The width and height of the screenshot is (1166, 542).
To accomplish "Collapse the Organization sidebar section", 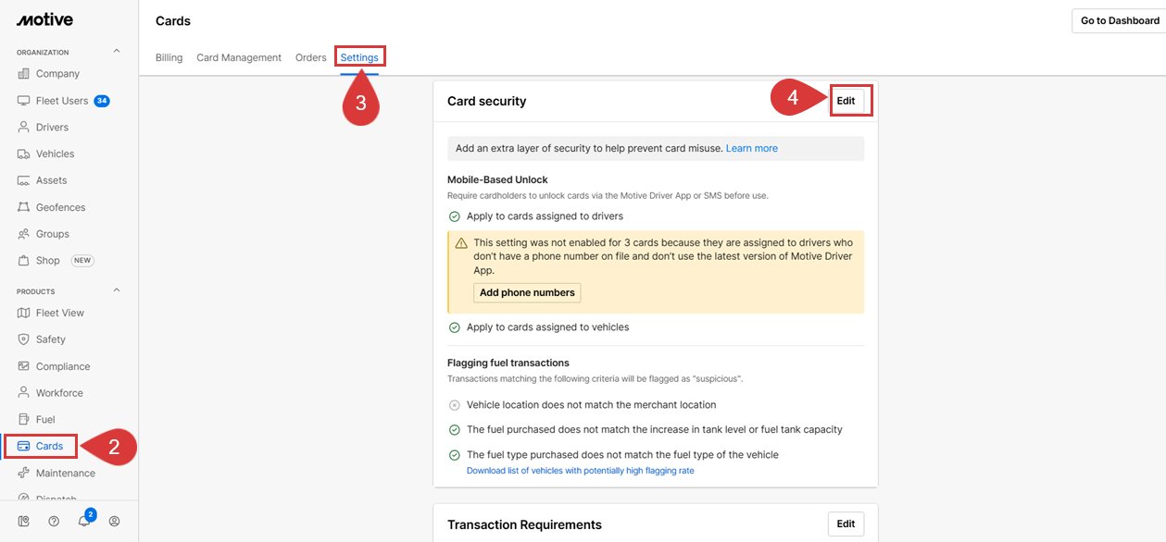I will pos(117,52).
